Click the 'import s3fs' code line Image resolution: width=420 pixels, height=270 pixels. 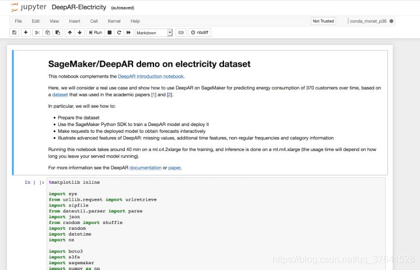click(64, 257)
